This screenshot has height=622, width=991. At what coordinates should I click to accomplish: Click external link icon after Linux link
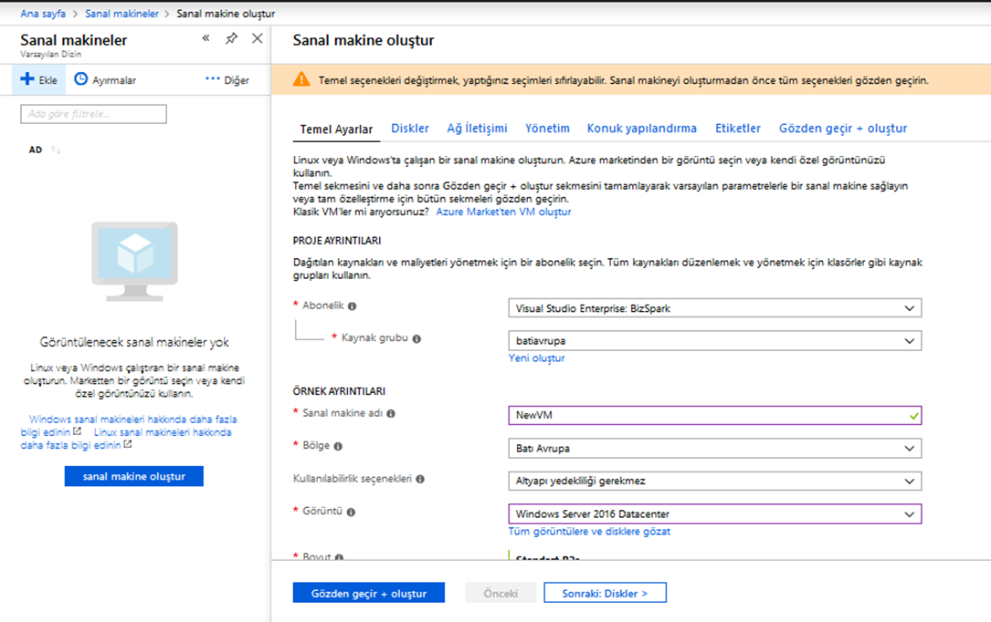point(128,444)
